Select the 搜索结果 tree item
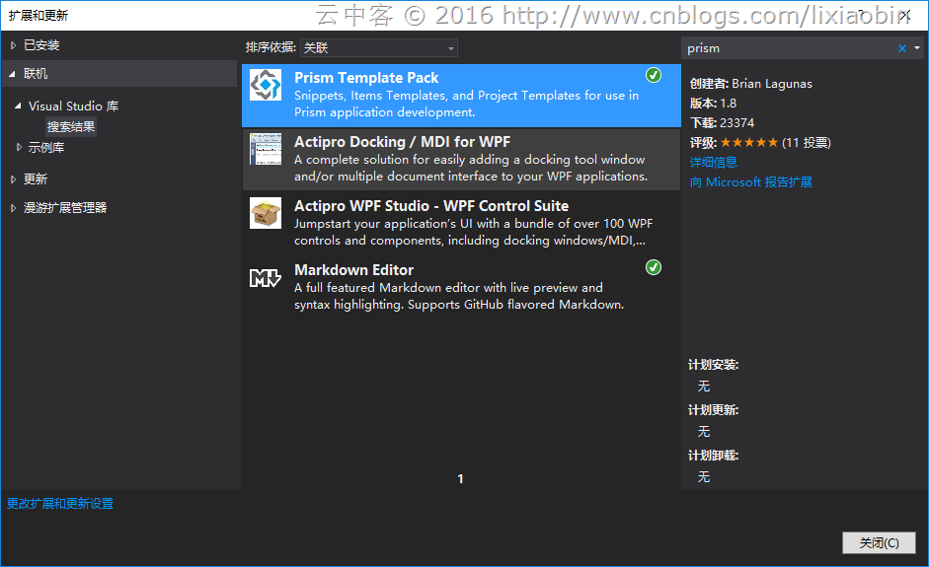The image size is (929, 567). (71, 126)
